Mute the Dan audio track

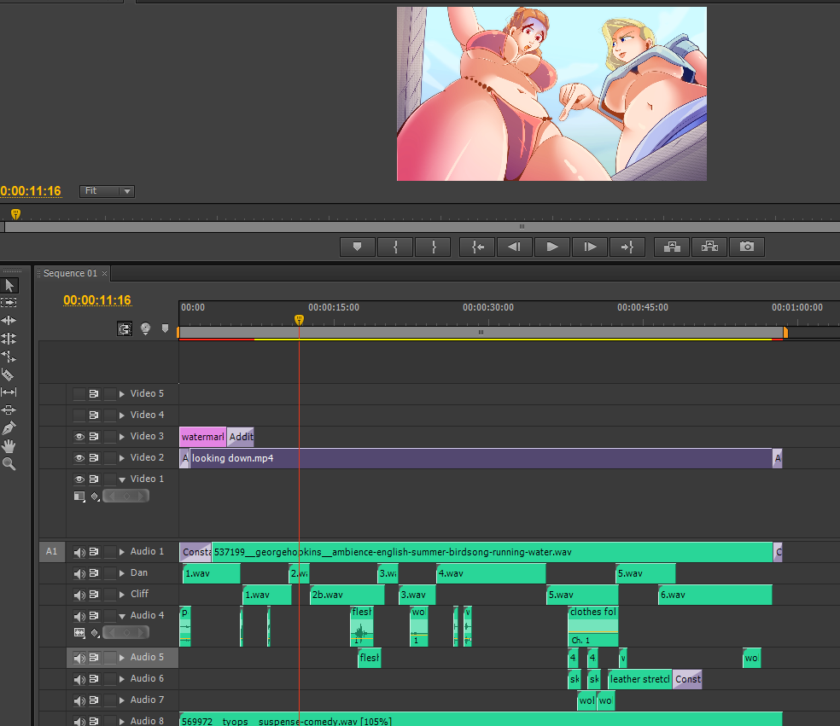tap(79, 573)
